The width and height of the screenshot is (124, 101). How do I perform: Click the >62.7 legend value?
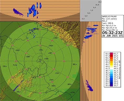point(115,54)
